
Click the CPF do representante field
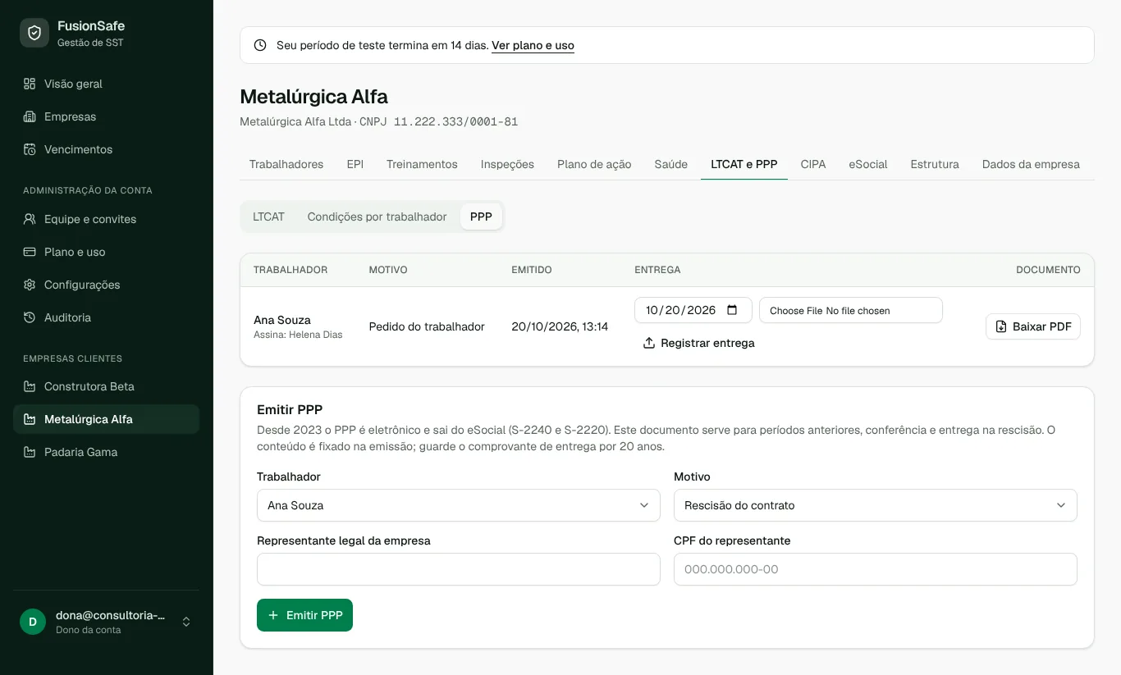tap(875, 569)
